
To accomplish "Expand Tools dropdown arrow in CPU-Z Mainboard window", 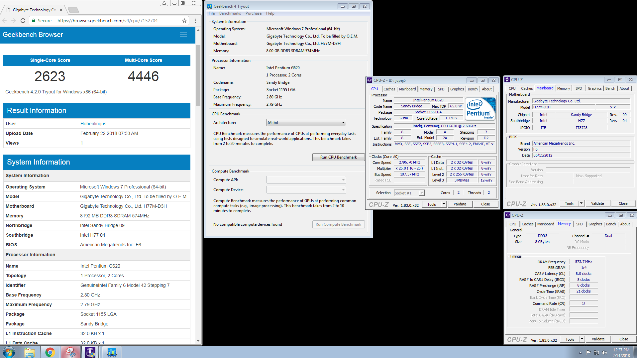I will [x=581, y=203].
